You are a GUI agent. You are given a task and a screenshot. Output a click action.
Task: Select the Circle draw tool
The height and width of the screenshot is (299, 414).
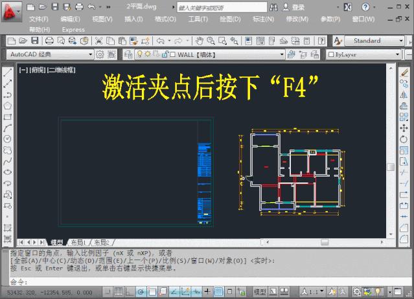pyautogui.click(x=7, y=139)
